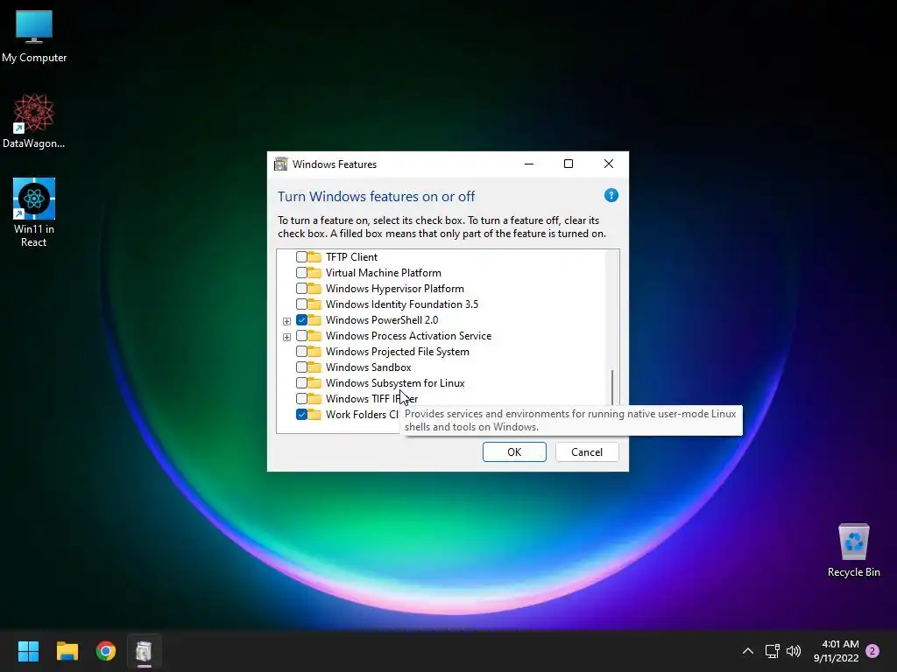Viewport: 897px width, 672px height.
Task: Select the 'Windows Sandbox' label
Action: (369, 367)
